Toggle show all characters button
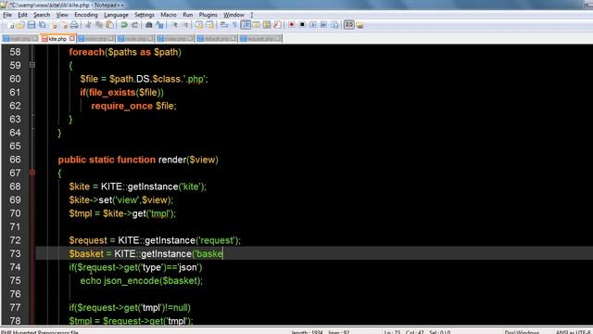The height and width of the screenshot is (334, 593). click(234, 25)
